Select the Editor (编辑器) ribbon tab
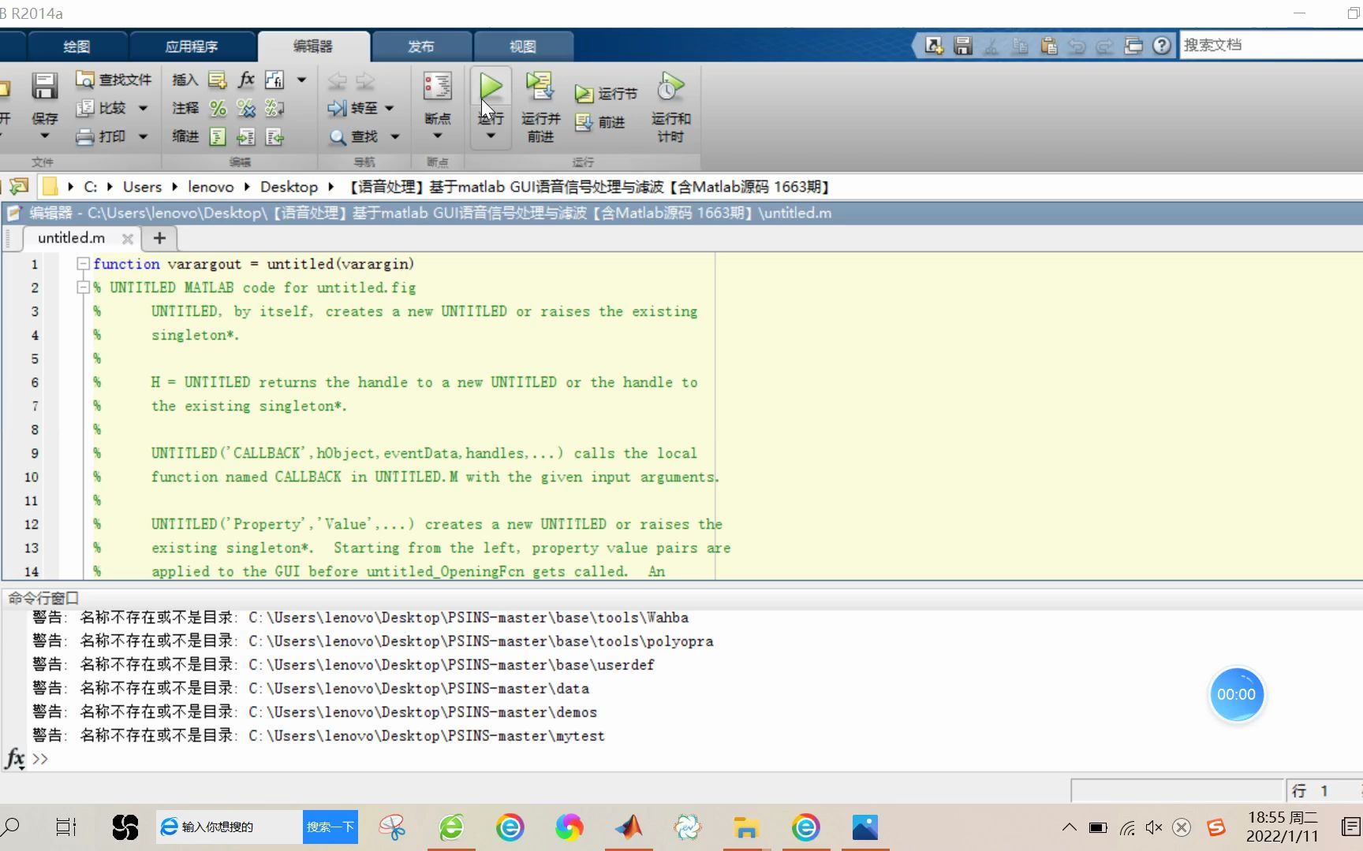Screen dimensions: 1363x851 (x=313, y=46)
